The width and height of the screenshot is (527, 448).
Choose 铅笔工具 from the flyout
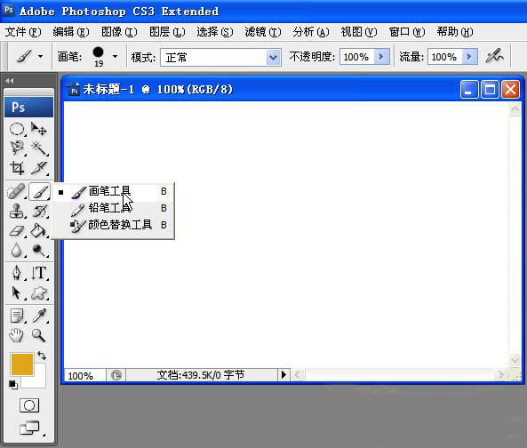pos(113,208)
